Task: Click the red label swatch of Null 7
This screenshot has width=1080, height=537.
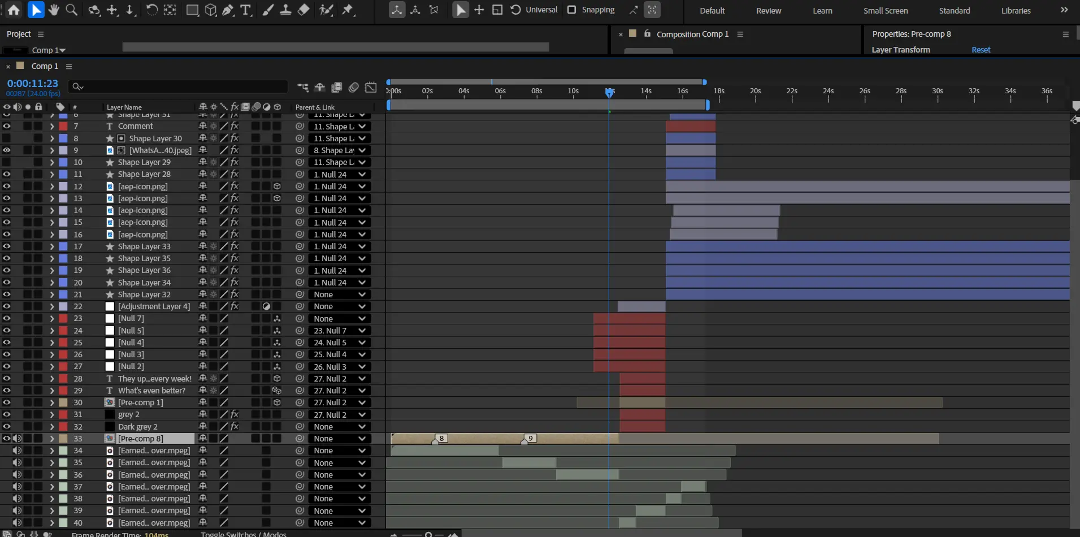Action: pyautogui.click(x=63, y=318)
